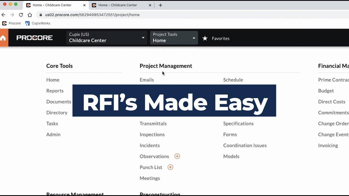Open the Reports tool
Image resolution: width=349 pixels, height=196 pixels.
point(55,91)
